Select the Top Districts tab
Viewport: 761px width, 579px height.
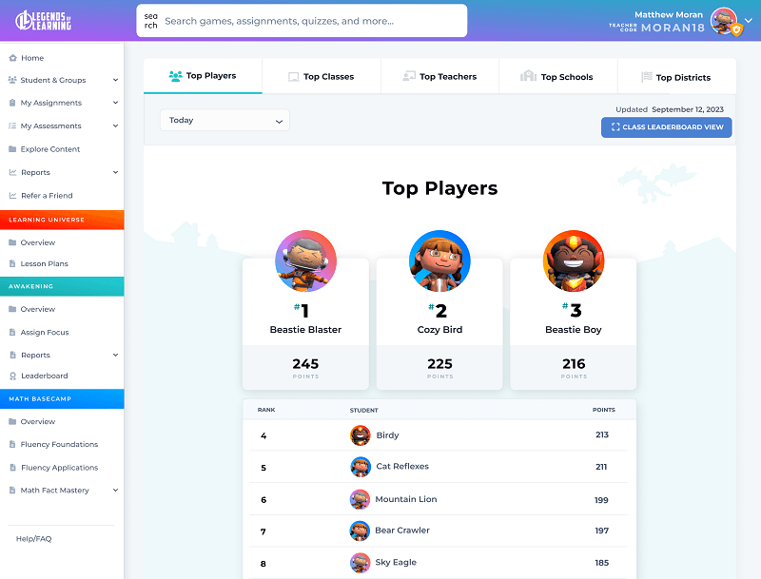675,77
